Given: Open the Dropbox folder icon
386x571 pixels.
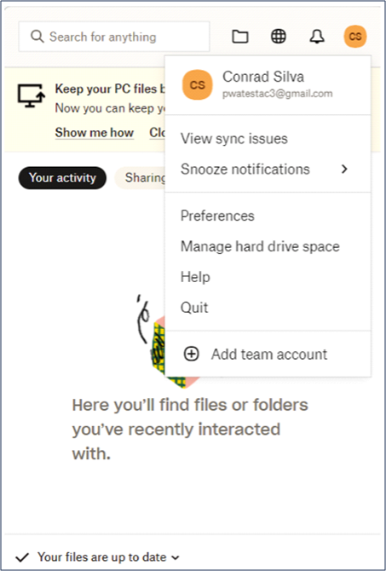Looking at the screenshot, I should point(240,37).
